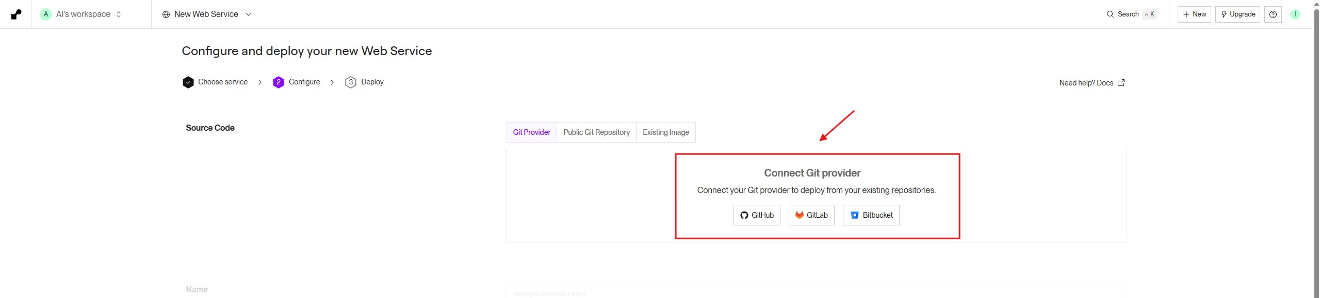
Task: Open the user avatar menu
Action: (x=1295, y=14)
